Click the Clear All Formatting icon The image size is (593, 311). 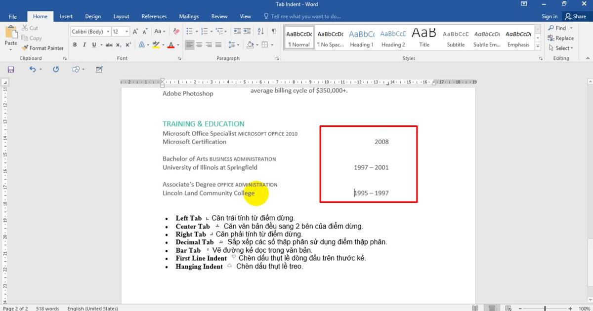pyautogui.click(x=175, y=32)
